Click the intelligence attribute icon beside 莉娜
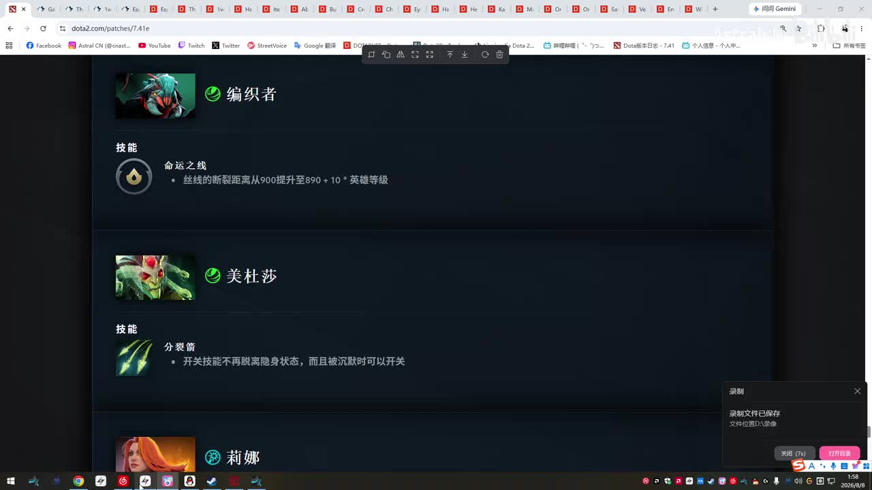The width and height of the screenshot is (872, 490). (x=213, y=457)
